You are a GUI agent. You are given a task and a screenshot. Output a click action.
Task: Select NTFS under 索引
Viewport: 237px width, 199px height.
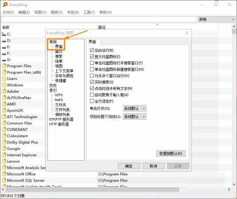59,95
